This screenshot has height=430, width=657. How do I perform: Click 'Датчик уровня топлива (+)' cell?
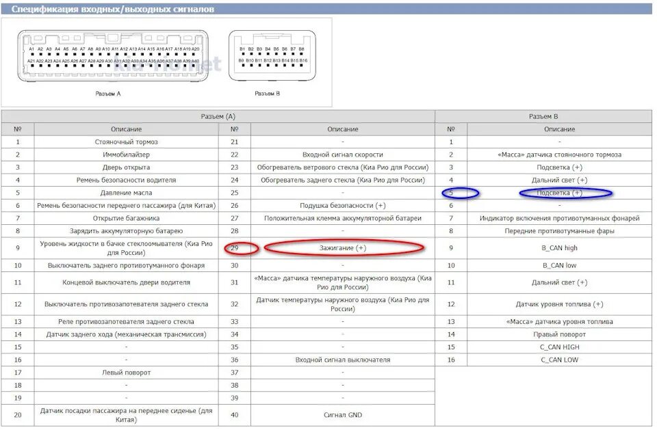[x=559, y=304]
